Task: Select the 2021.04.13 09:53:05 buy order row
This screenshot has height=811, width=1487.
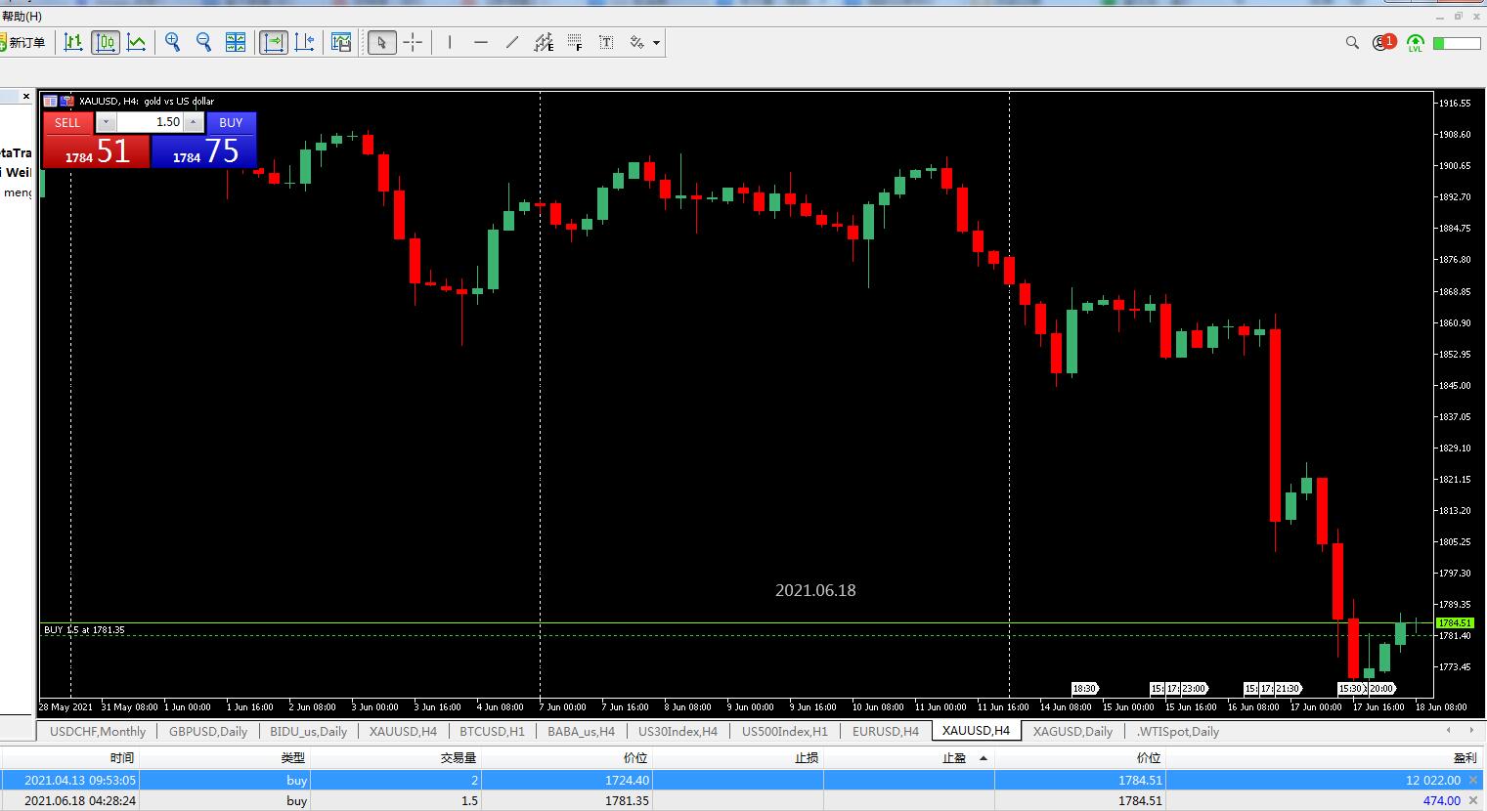Action: tap(743, 780)
